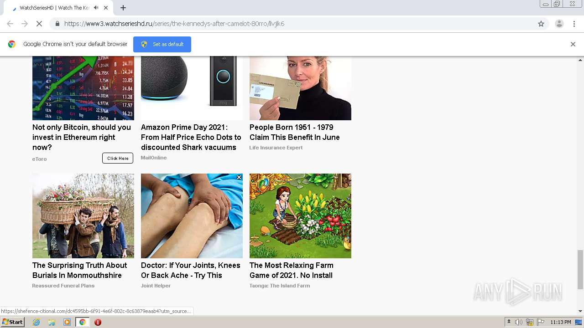Screen dimensions: 584x328
Task: Open farm game ad image
Action: point(300,216)
